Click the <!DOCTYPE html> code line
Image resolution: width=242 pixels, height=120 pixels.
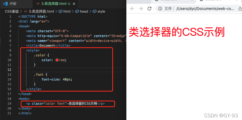(x=33, y=17)
